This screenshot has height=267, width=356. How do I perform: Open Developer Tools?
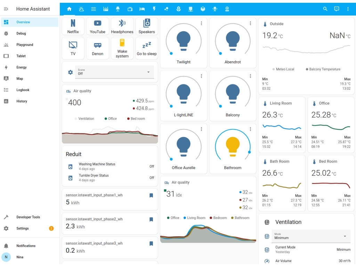[x=28, y=217]
